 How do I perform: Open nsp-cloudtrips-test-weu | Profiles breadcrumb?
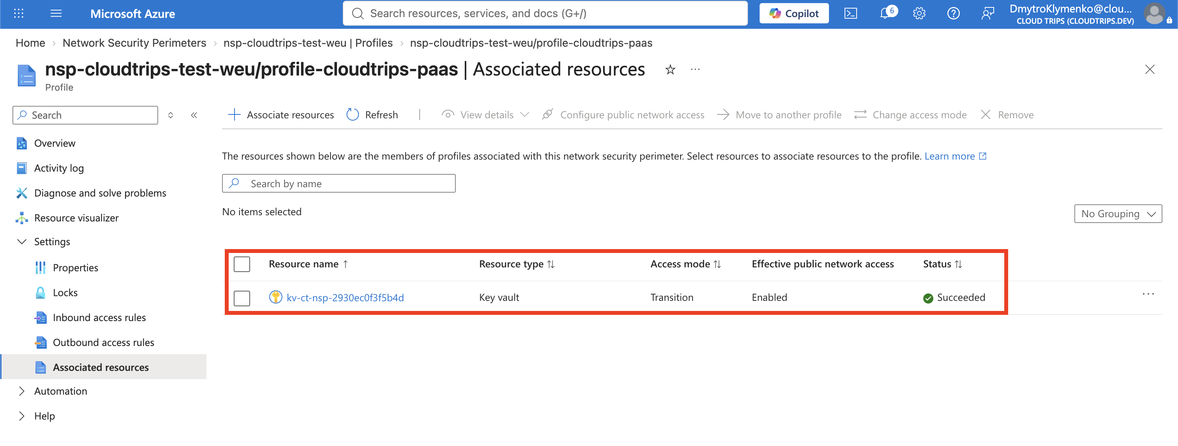(x=308, y=43)
